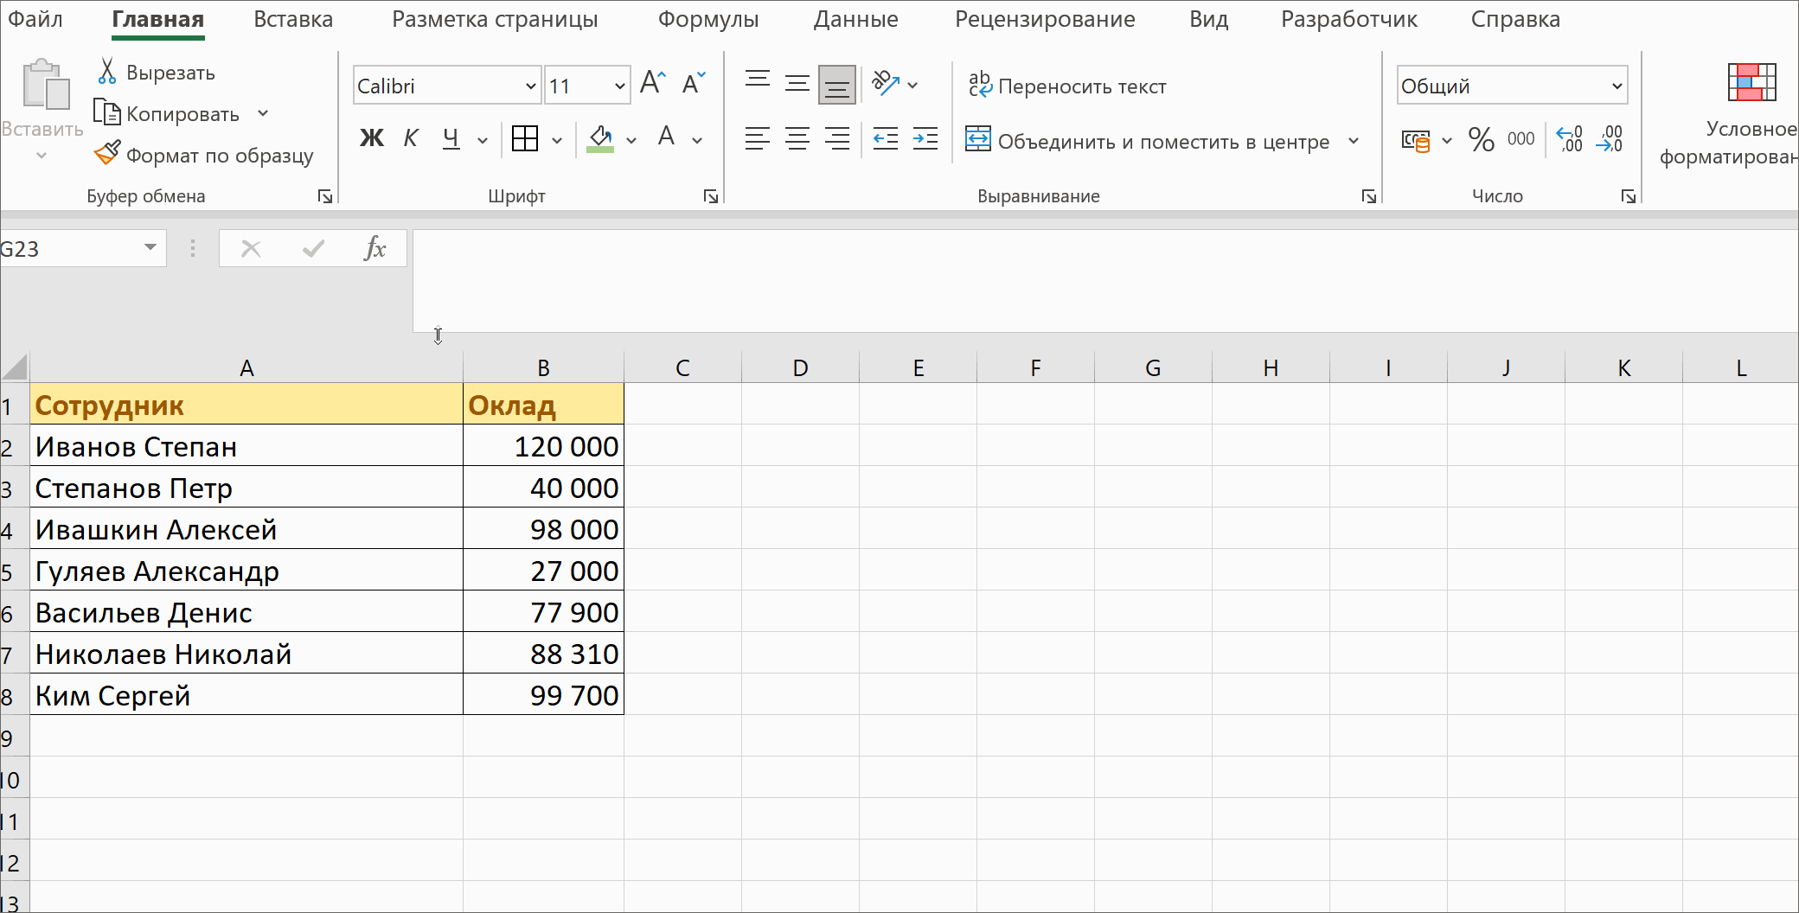Image resolution: width=1799 pixels, height=913 pixels.
Task: Toggle Underline (Ч) formatting
Action: tap(451, 137)
